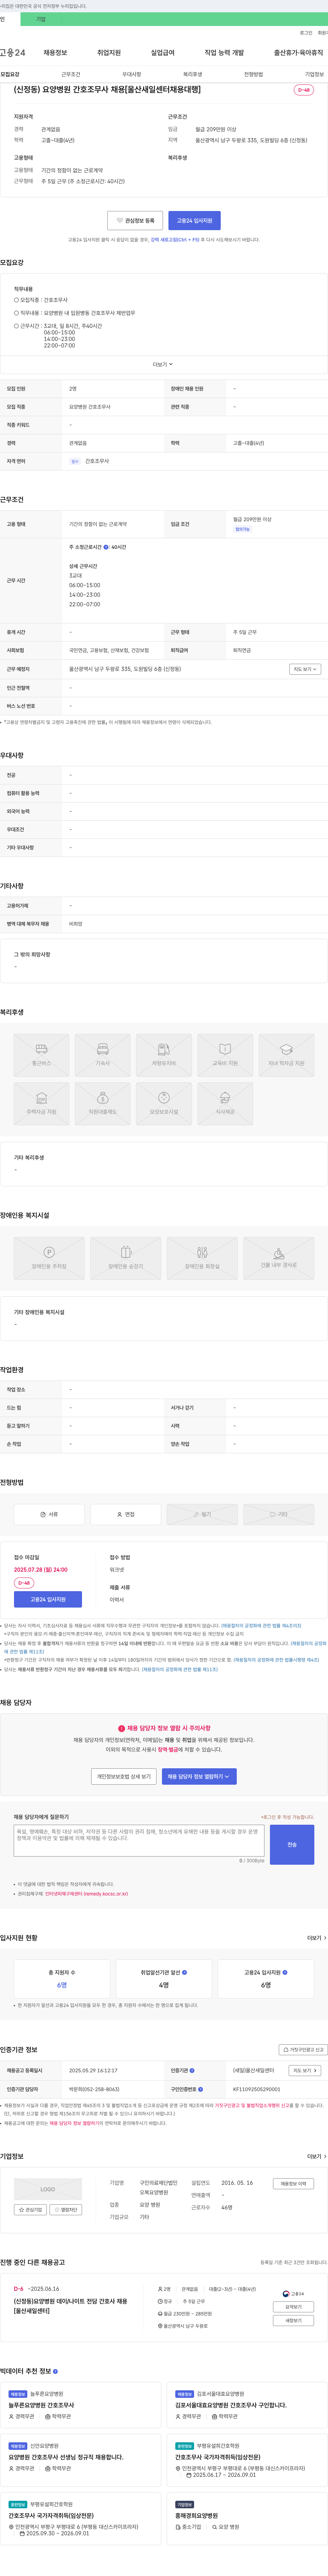Click the 식사제공 icon
This screenshot has height=2576, width=328.
pos(225,1103)
